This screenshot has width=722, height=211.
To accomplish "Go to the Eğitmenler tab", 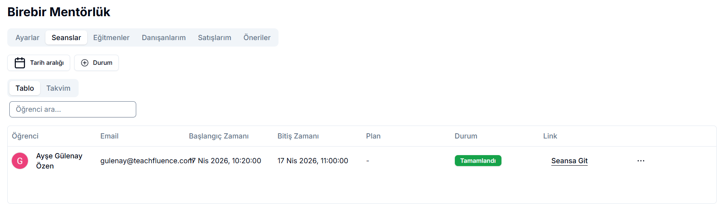I will pyautogui.click(x=111, y=38).
